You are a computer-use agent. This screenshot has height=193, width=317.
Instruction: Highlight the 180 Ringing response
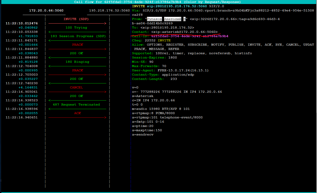click(x=77, y=62)
